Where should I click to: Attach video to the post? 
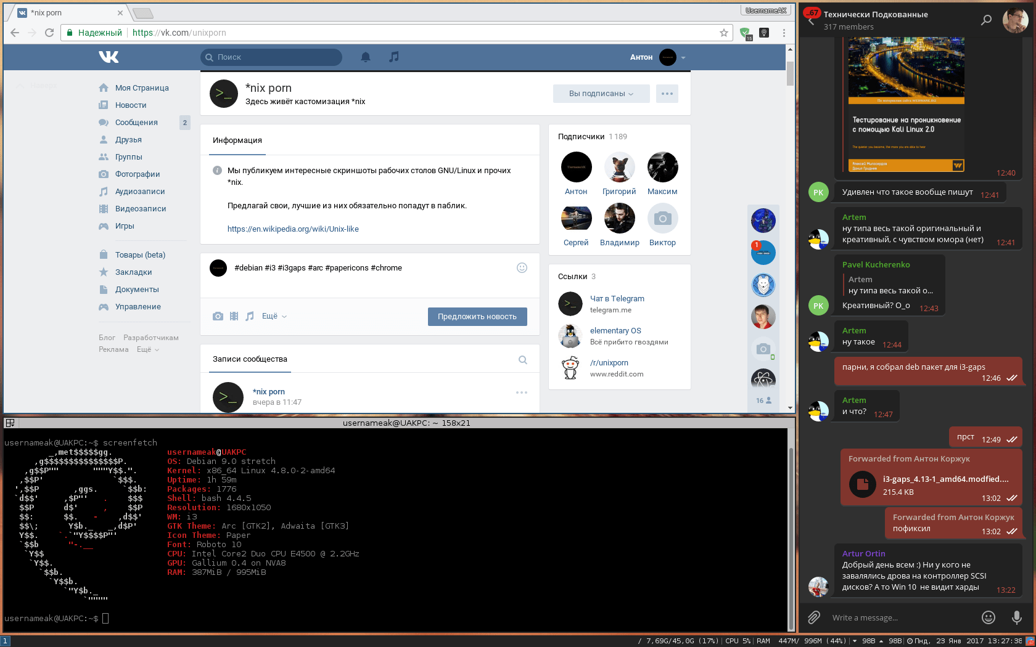click(x=234, y=316)
